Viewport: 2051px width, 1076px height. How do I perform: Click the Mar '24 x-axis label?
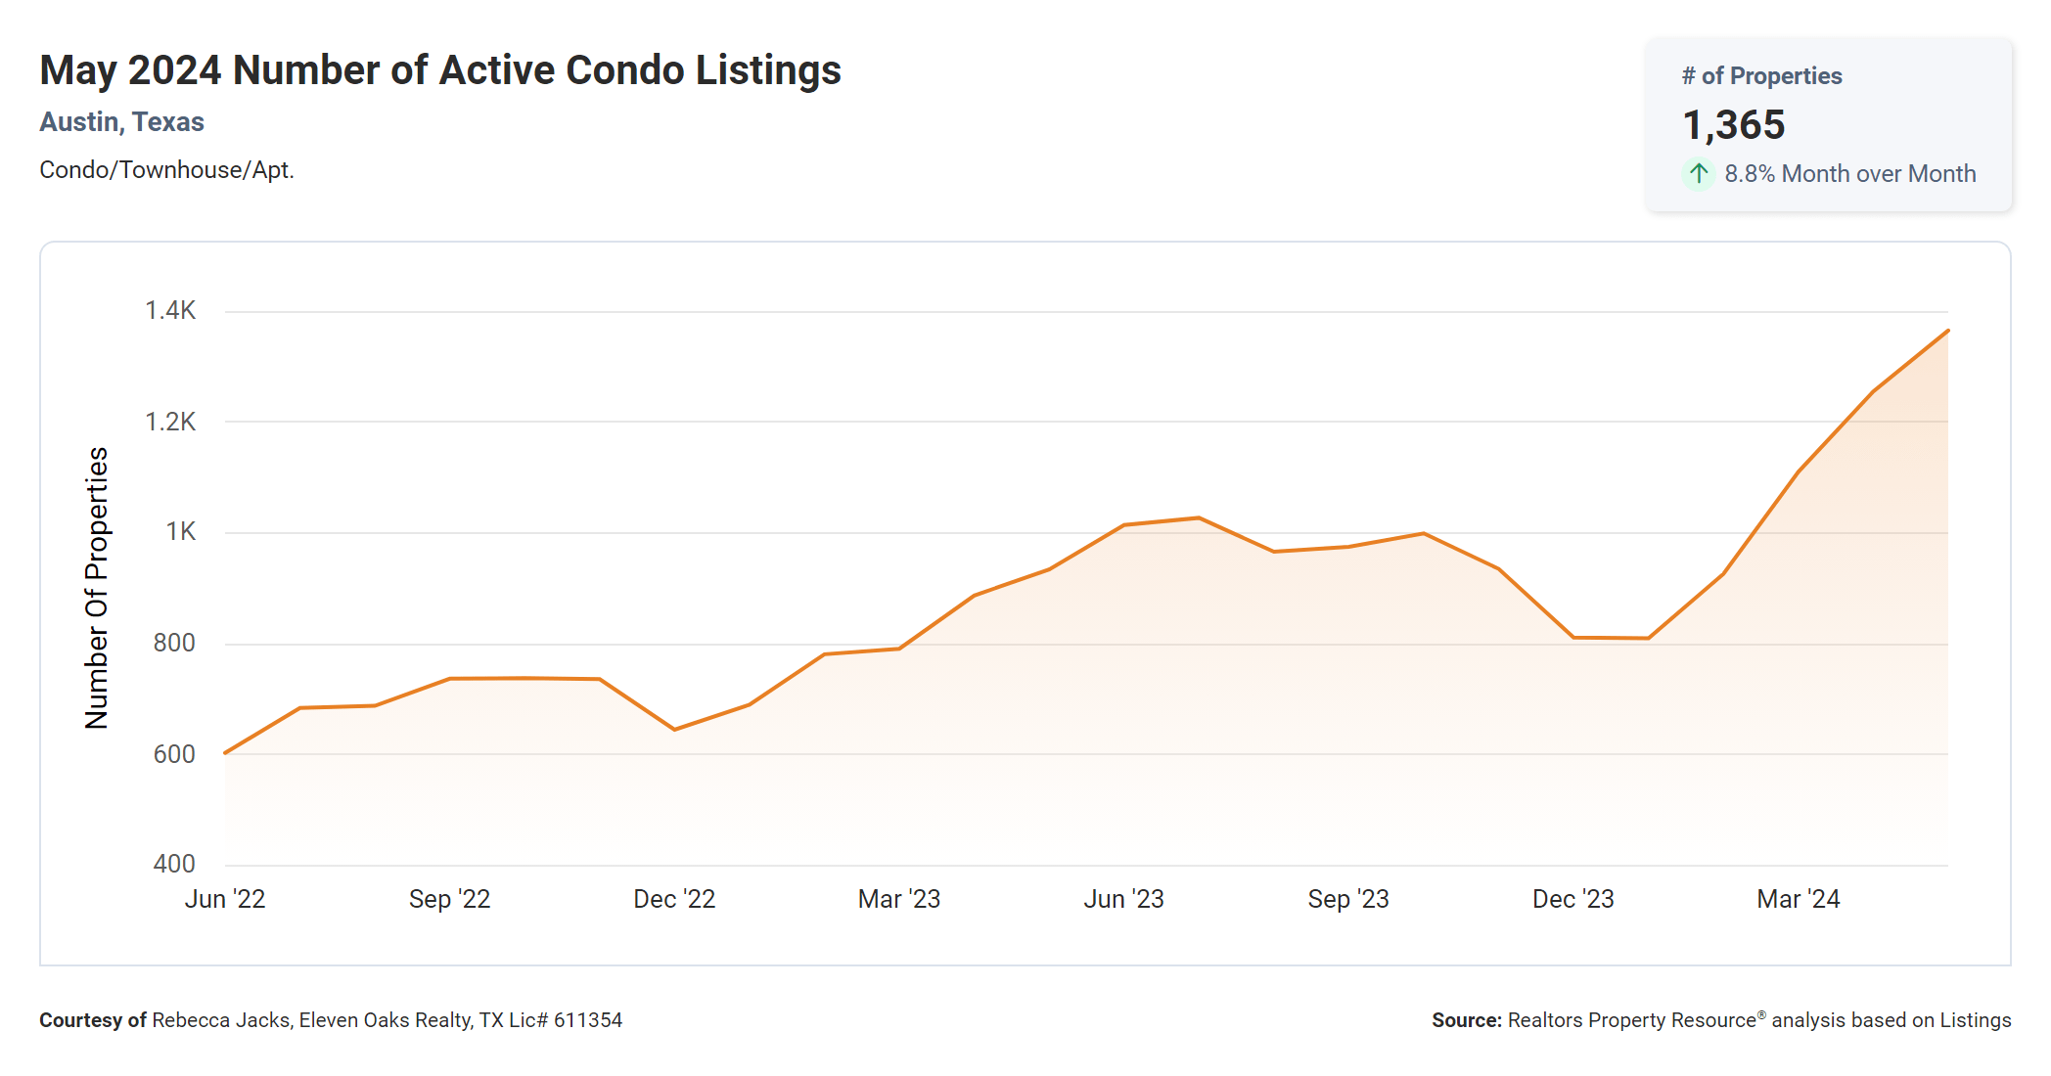click(1799, 899)
